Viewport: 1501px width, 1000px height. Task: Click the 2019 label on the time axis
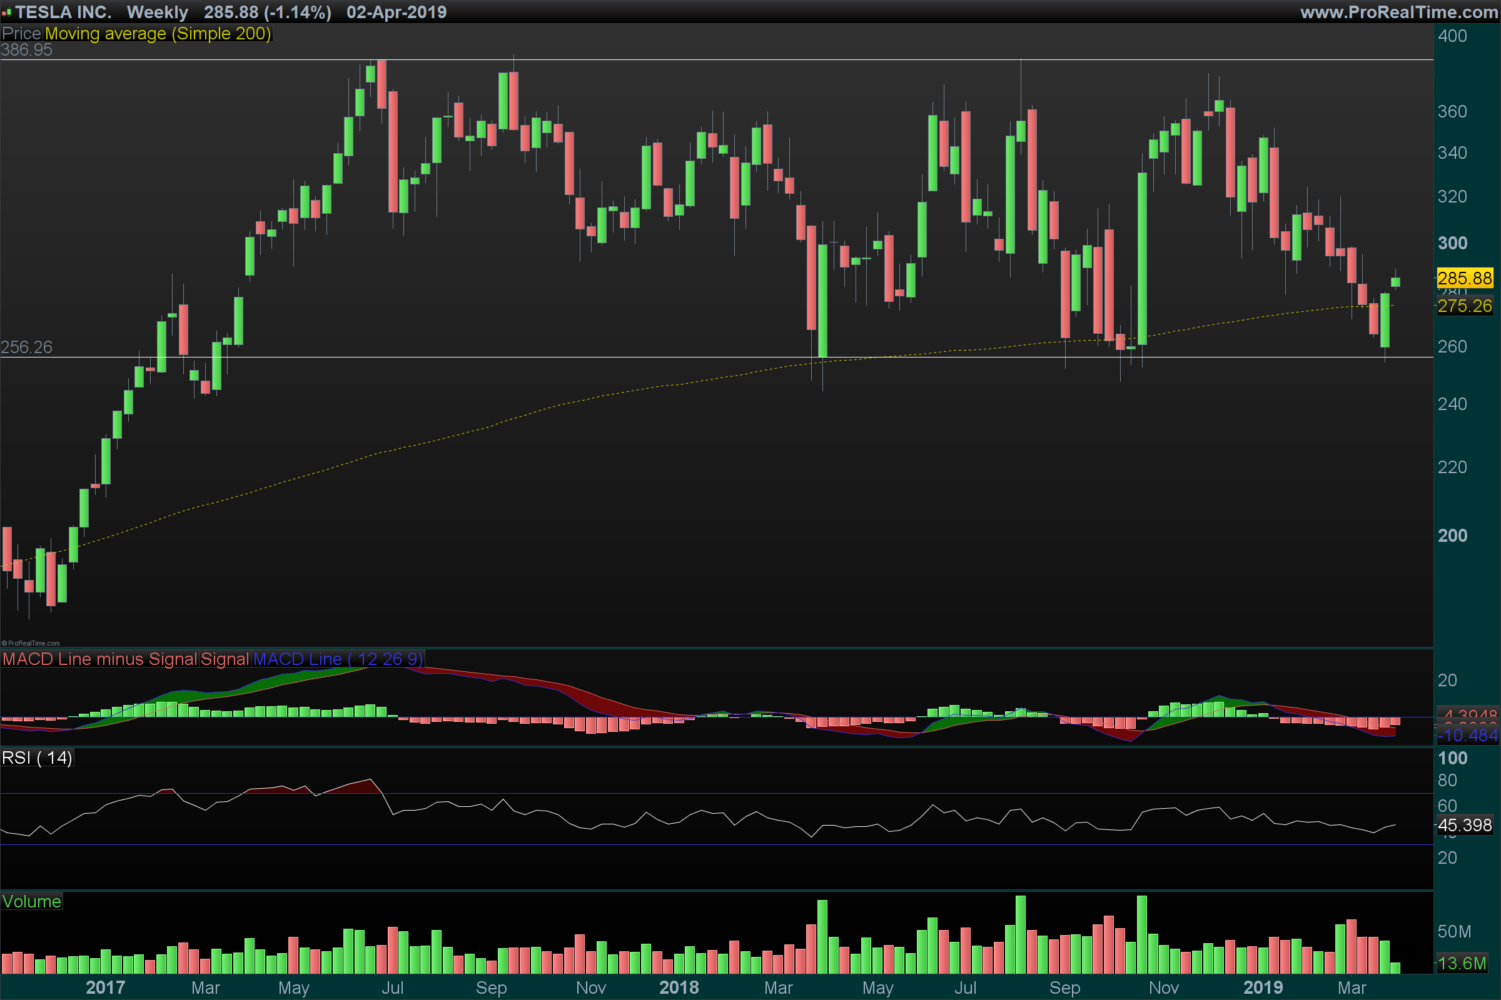[x=1263, y=987]
